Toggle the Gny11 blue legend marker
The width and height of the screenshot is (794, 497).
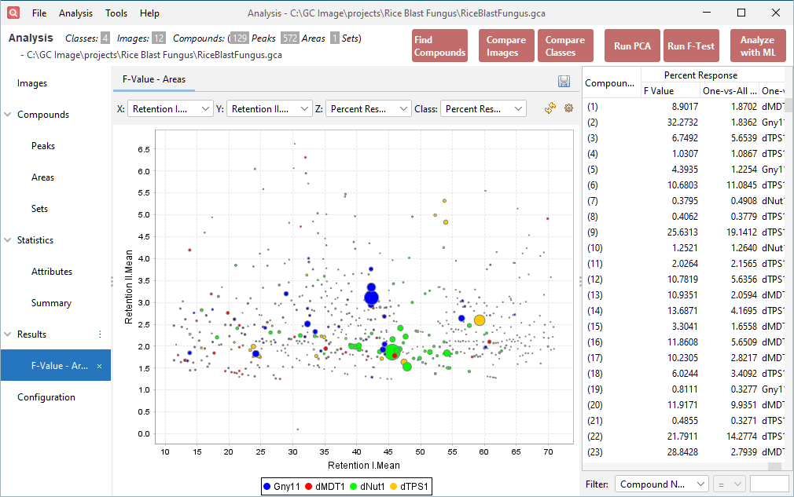click(269, 487)
